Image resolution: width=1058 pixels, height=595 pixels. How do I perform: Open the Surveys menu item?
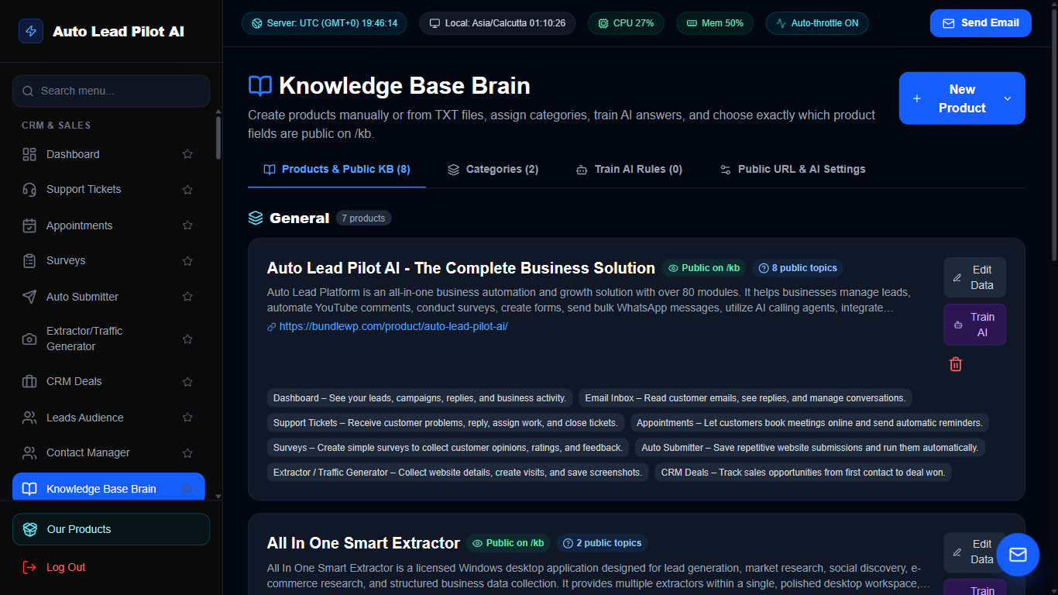(x=108, y=261)
